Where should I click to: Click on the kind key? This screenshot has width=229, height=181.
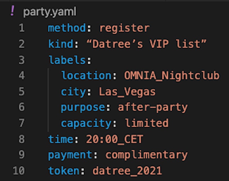click(61, 44)
